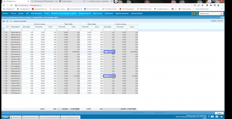Click the question mark help icon at bottom
232x119 pixels.
(x=209, y=117)
